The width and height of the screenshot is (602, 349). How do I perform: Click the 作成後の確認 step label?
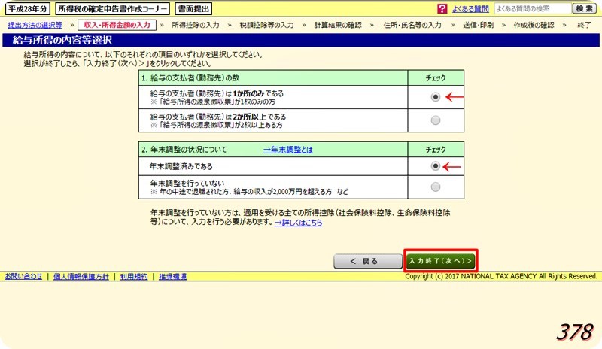point(534,25)
